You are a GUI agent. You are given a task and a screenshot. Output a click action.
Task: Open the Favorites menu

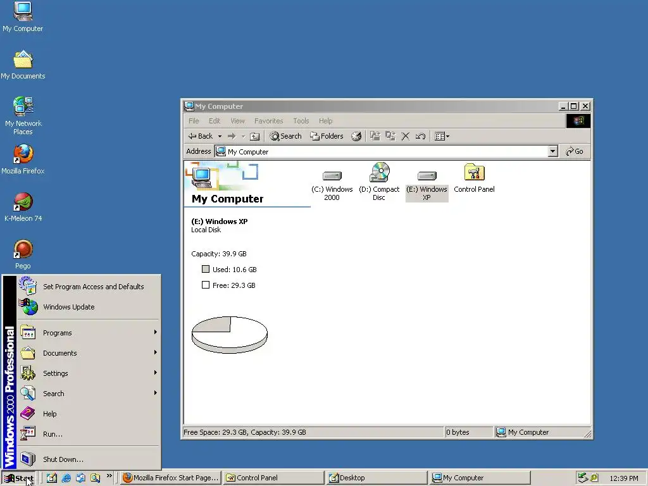(x=268, y=121)
